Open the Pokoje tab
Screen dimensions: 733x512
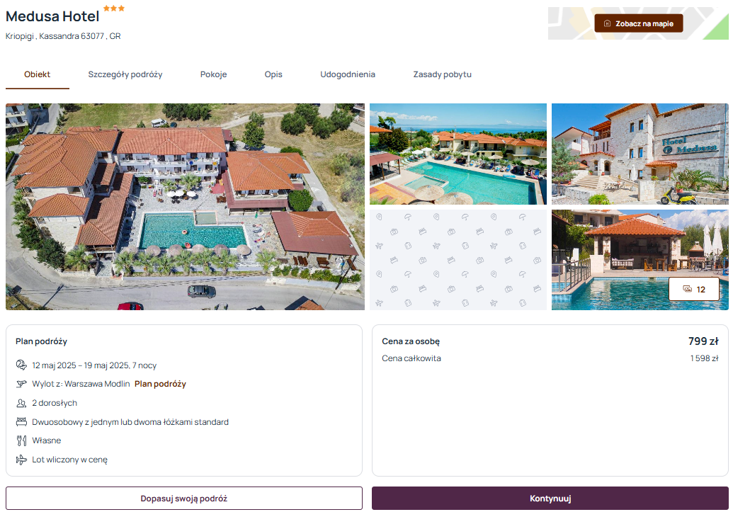[x=213, y=74]
